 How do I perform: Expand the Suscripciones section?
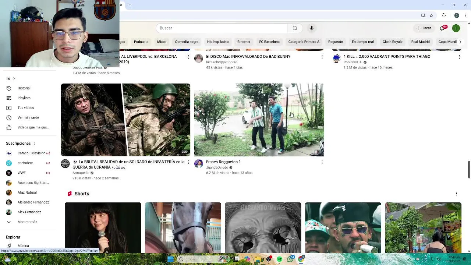21,144
